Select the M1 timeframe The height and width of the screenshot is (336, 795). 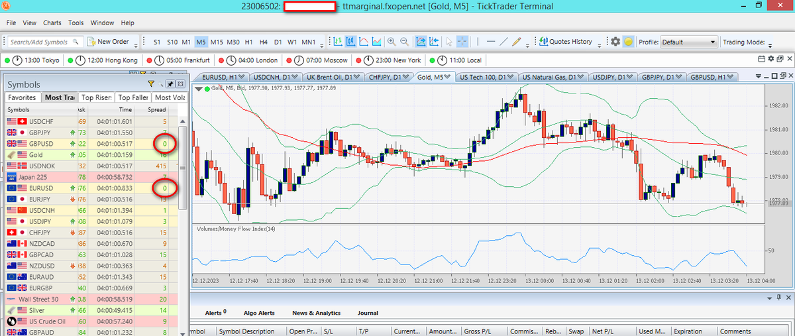click(186, 42)
